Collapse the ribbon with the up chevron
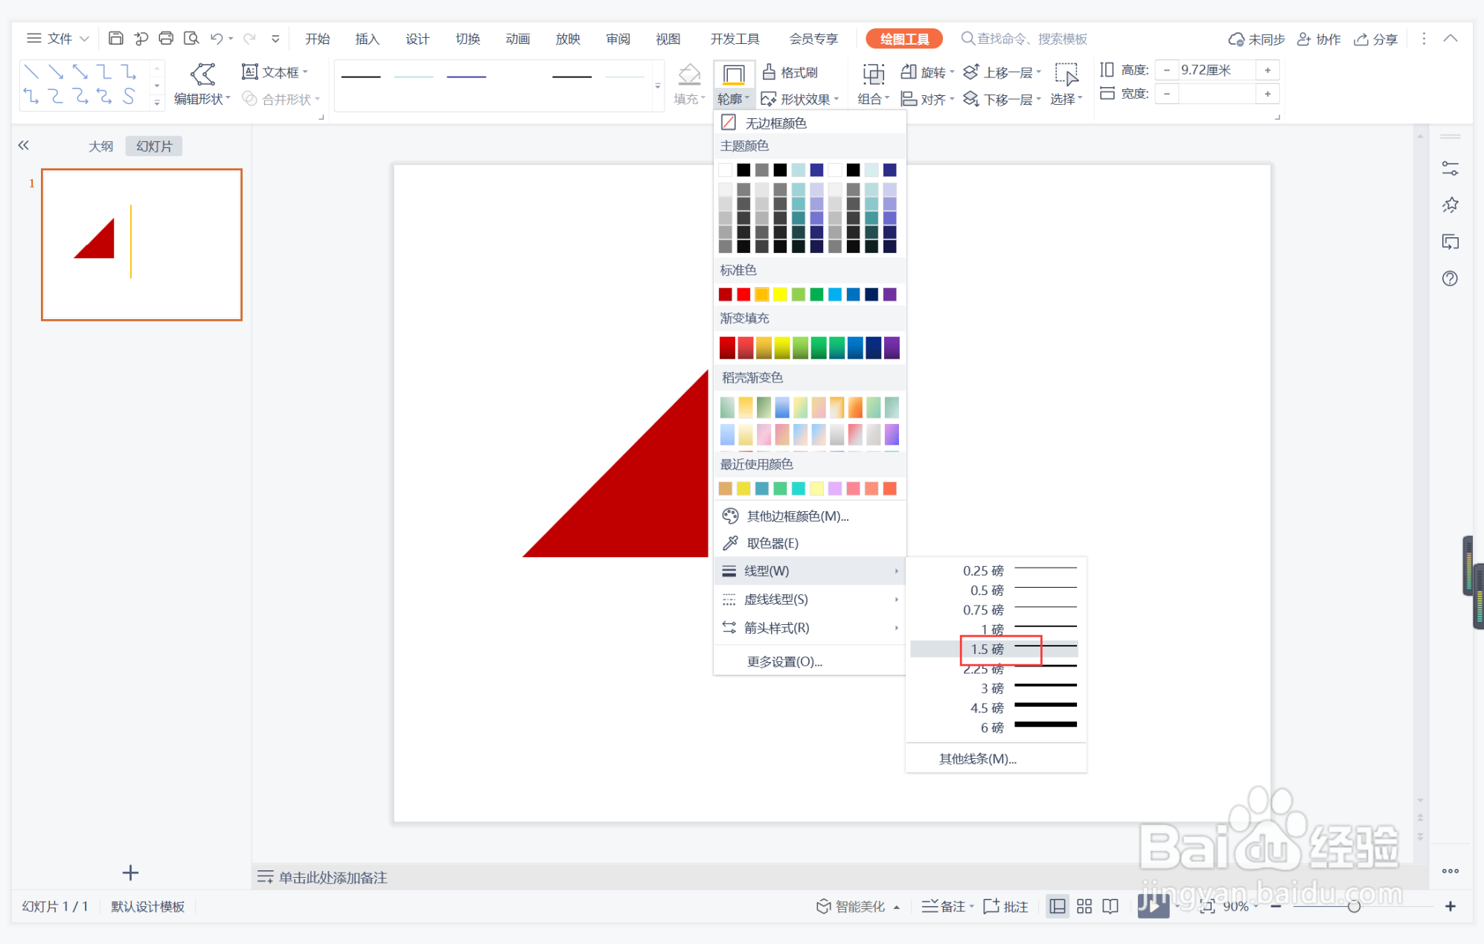This screenshot has width=1484, height=944. 1451,38
